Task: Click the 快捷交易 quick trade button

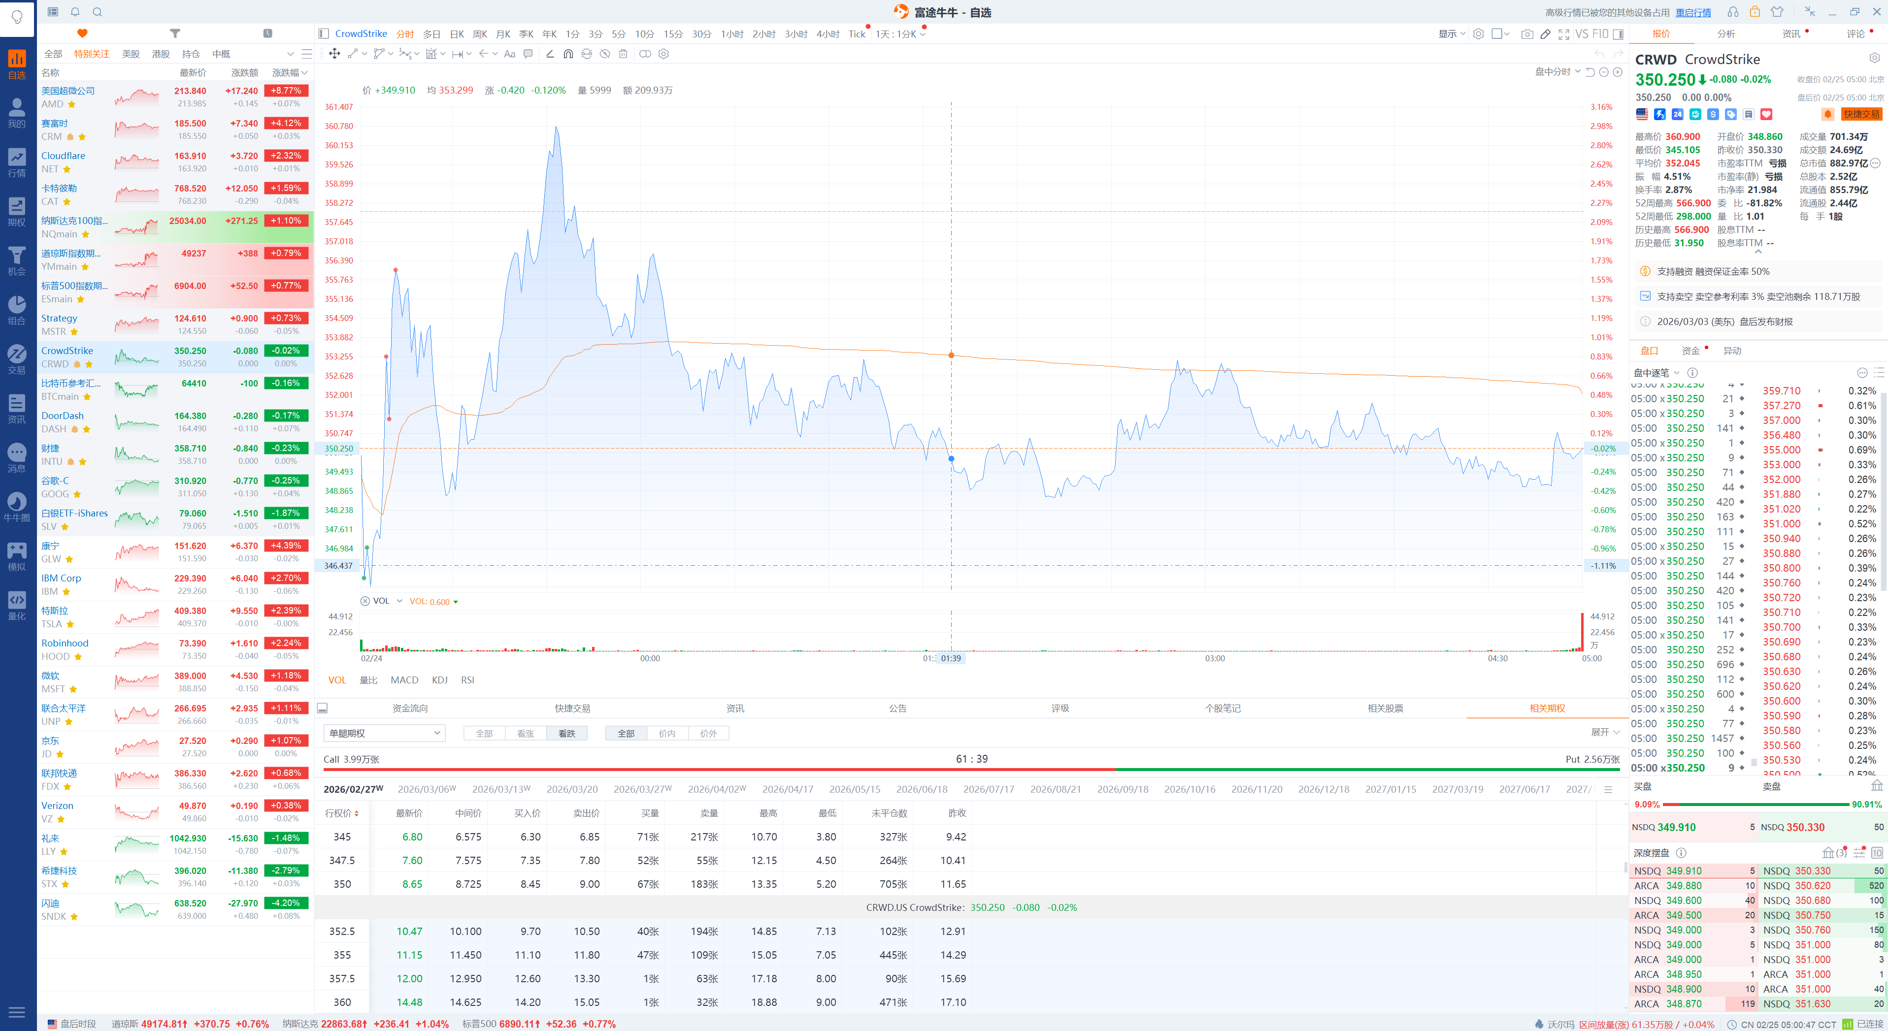Action: pyautogui.click(x=1861, y=114)
